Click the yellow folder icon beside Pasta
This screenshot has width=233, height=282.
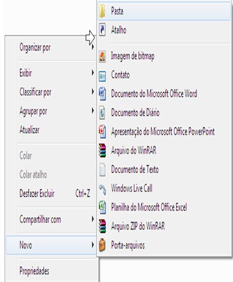click(x=102, y=11)
